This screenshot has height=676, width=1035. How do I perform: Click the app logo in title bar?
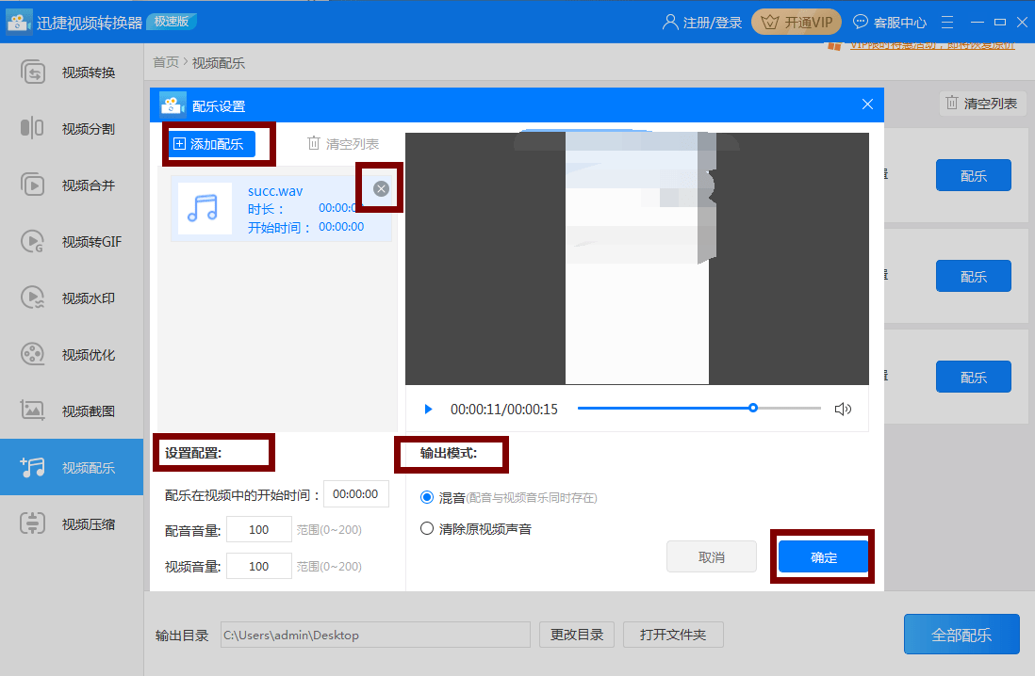(x=19, y=22)
